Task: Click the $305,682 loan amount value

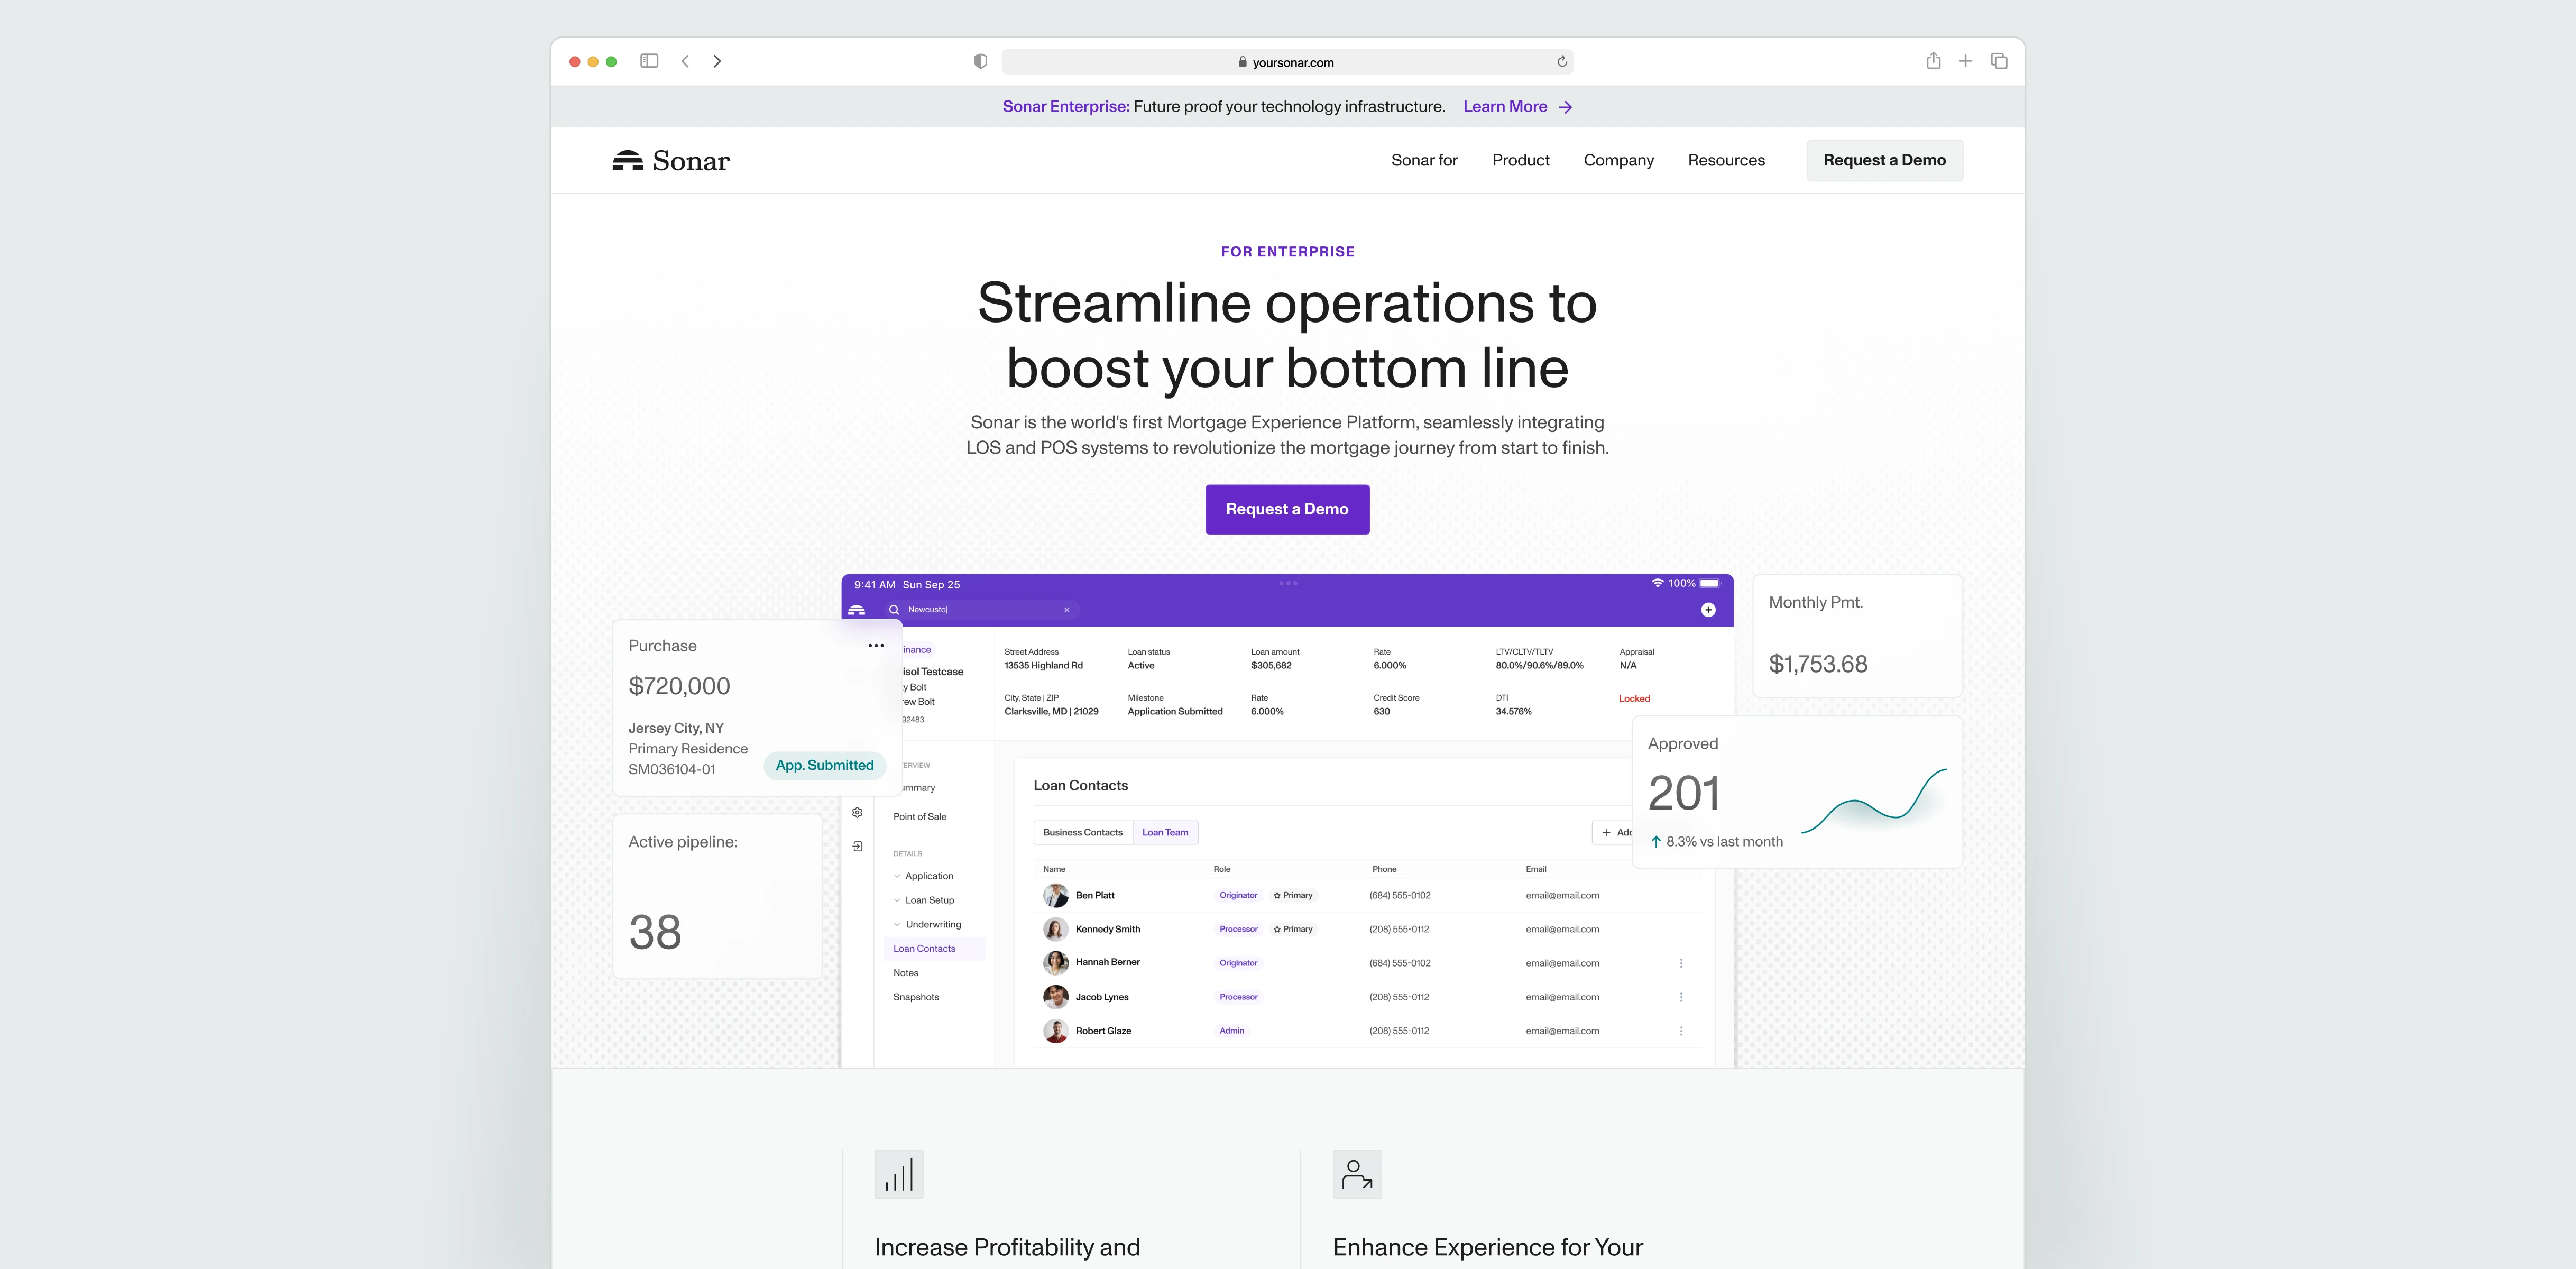Action: (1271, 666)
